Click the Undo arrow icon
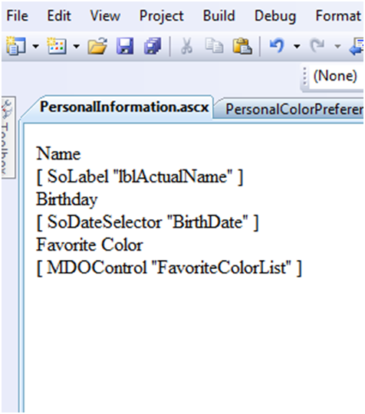The width and height of the screenshot is (365, 414). (277, 46)
